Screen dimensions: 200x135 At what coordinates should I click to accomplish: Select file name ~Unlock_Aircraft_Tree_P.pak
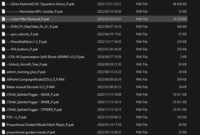point(27,64)
